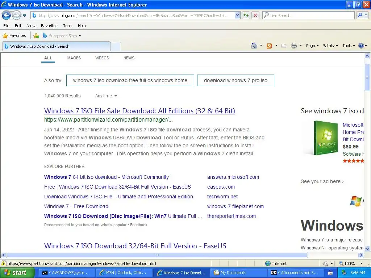Switch to the NEWS search tab
The height and width of the screenshot is (278, 371).
pyautogui.click(x=129, y=58)
